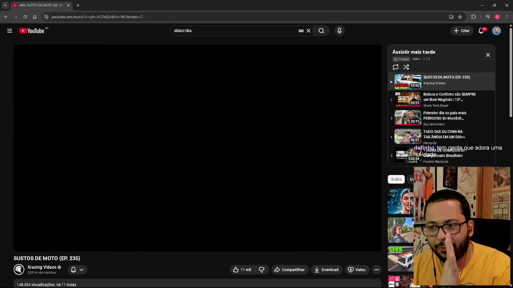Viewport: 513px width, 288px height.
Task: Play Shark Tank Brasil playlist video
Action: (441, 99)
